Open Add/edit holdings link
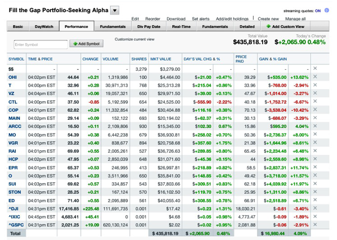 point(232,19)
